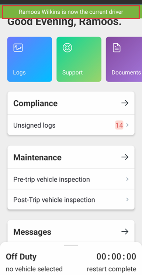Image resolution: width=142 pixels, height=275 pixels.
Task: Open the Logs tile
Action: [30, 59]
